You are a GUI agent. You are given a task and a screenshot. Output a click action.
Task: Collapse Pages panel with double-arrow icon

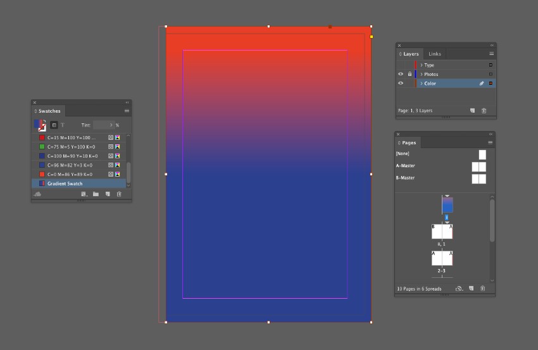click(491, 134)
